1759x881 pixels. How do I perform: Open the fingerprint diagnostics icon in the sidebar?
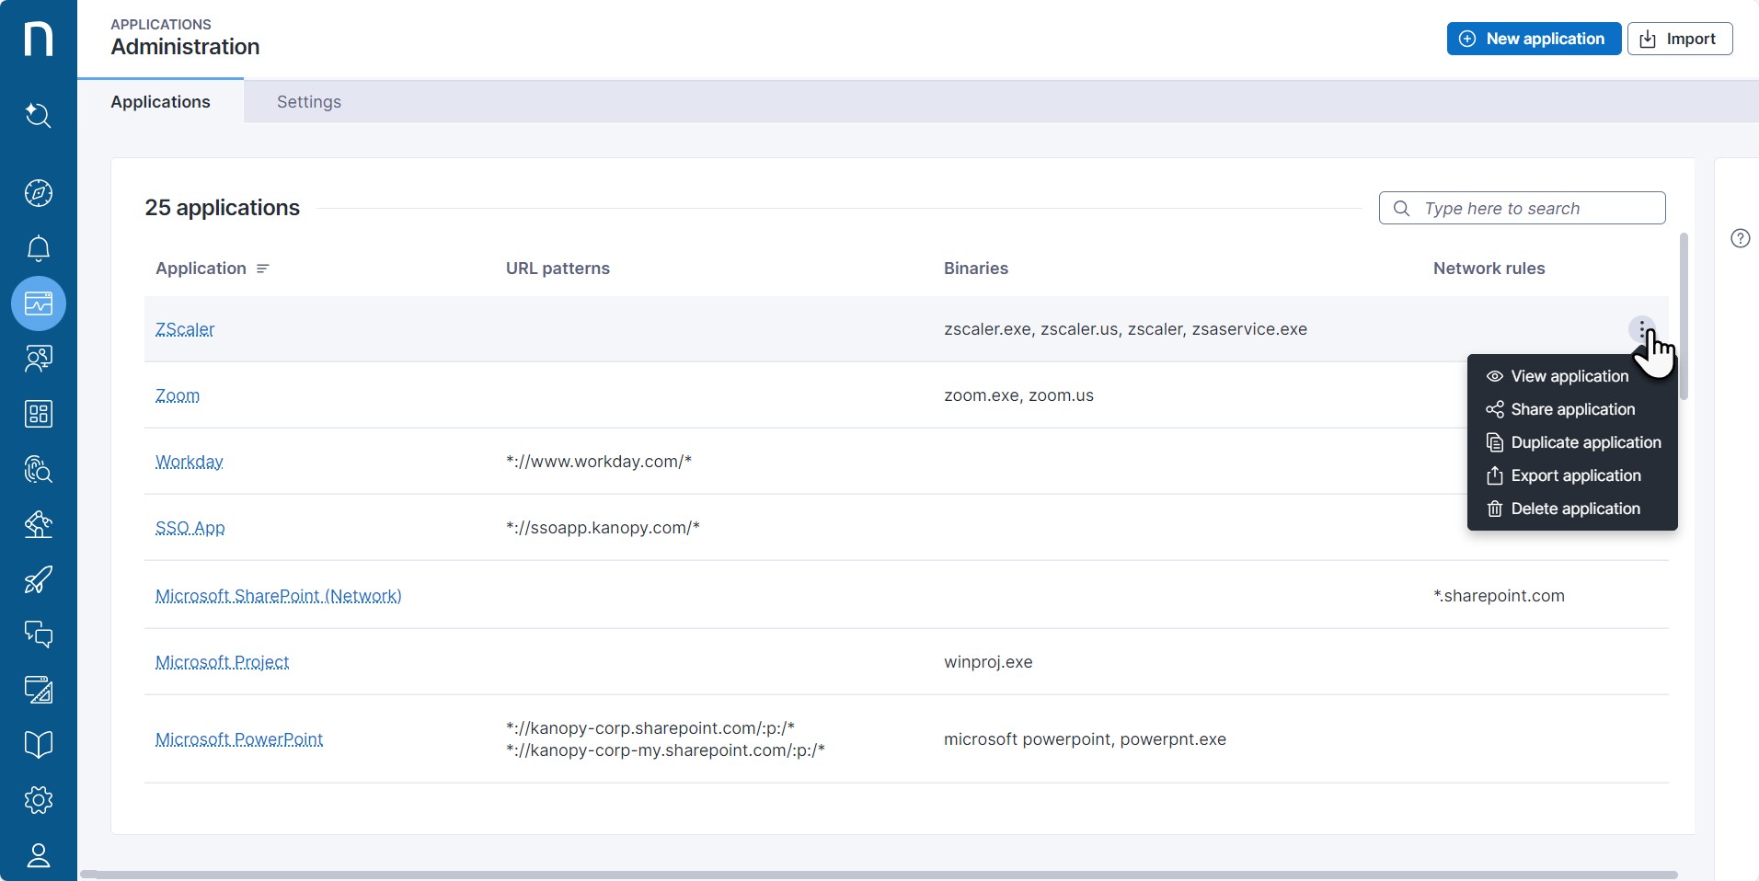[39, 469]
